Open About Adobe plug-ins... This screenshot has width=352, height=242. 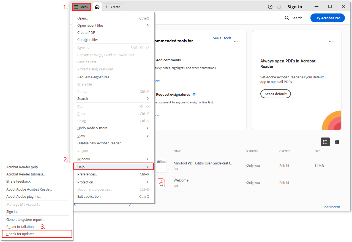(x=37, y=197)
